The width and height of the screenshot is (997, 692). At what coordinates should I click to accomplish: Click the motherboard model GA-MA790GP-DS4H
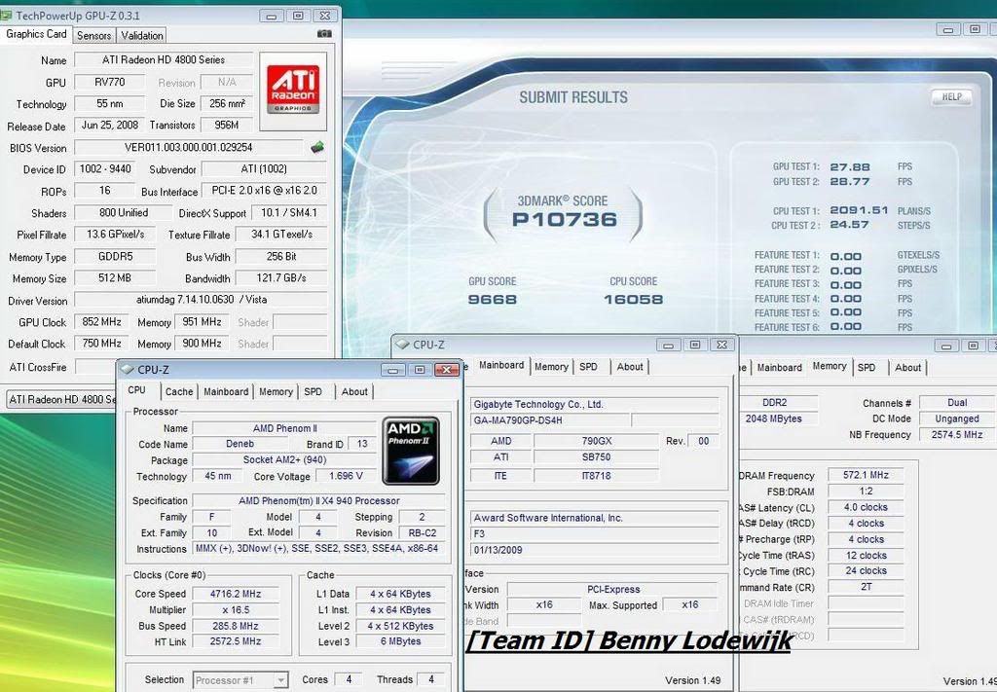tap(549, 420)
